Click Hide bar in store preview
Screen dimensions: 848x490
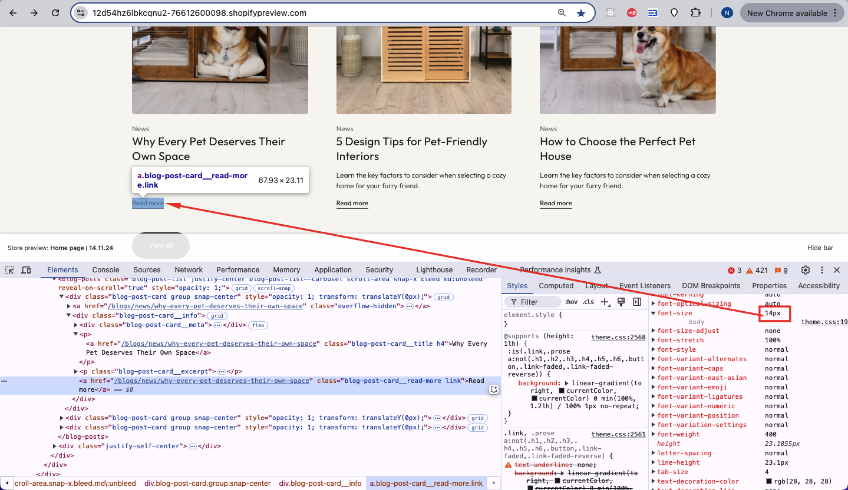point(820,248)
